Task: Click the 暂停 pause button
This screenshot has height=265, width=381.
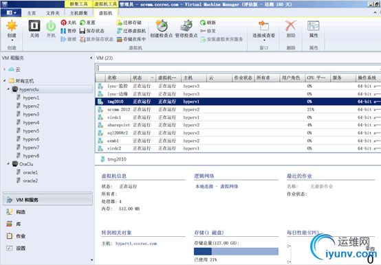Action: 69,31
